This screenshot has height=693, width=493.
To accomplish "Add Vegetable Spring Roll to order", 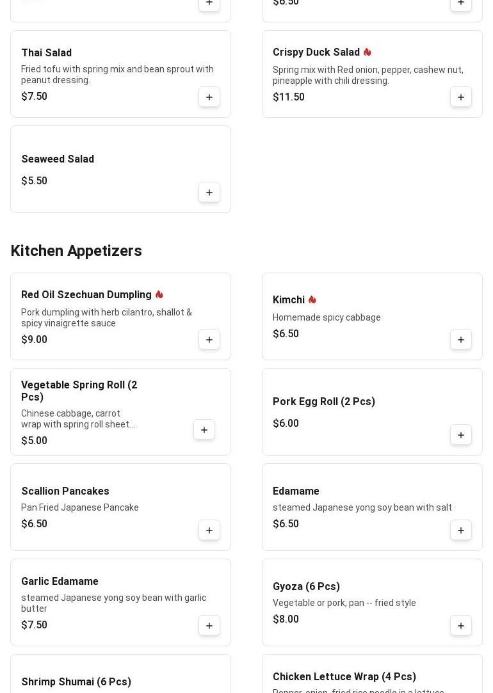I will coord(204,429).
